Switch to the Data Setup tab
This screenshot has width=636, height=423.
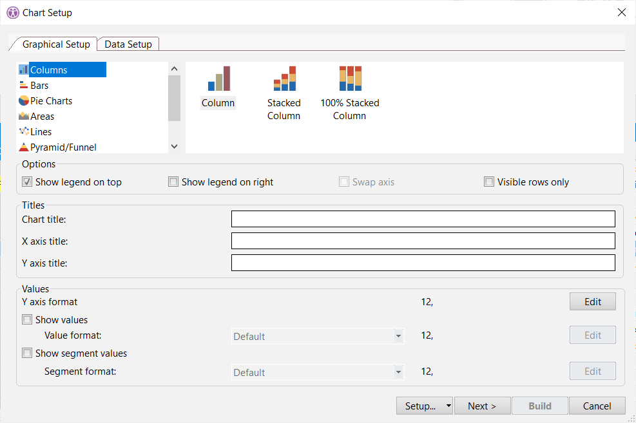pos(128,44)
